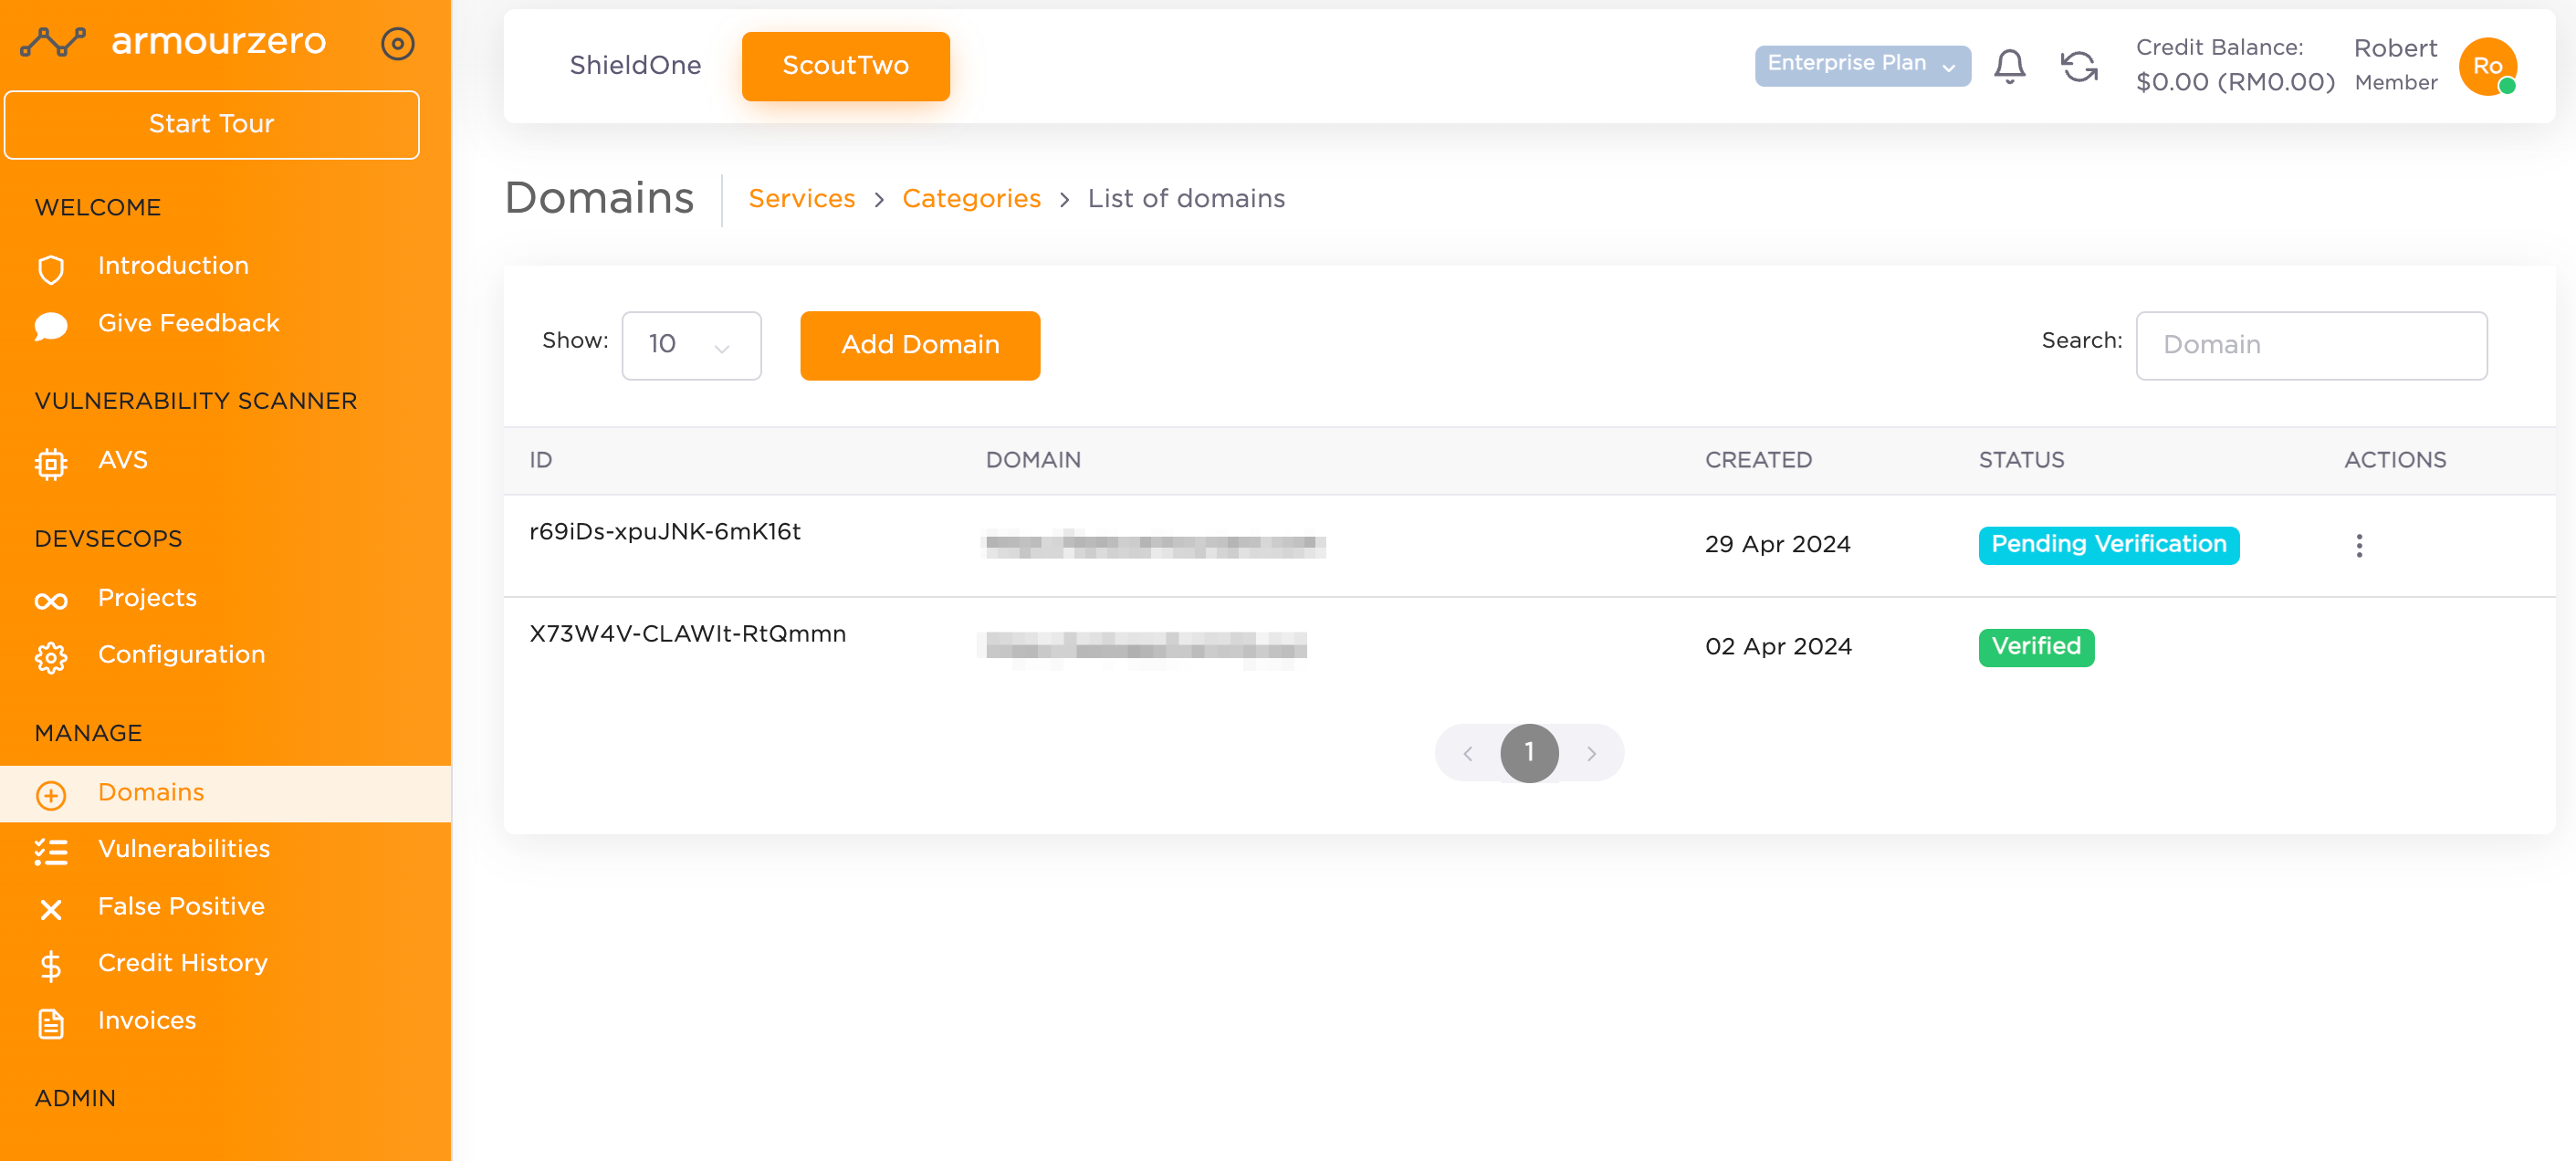Go to next page arrow
2576x1161 pixels.
(1591, 753)
